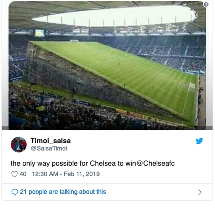
Task: Open the Timoi_saisa display name link
Action: click(x=51, y=141)
